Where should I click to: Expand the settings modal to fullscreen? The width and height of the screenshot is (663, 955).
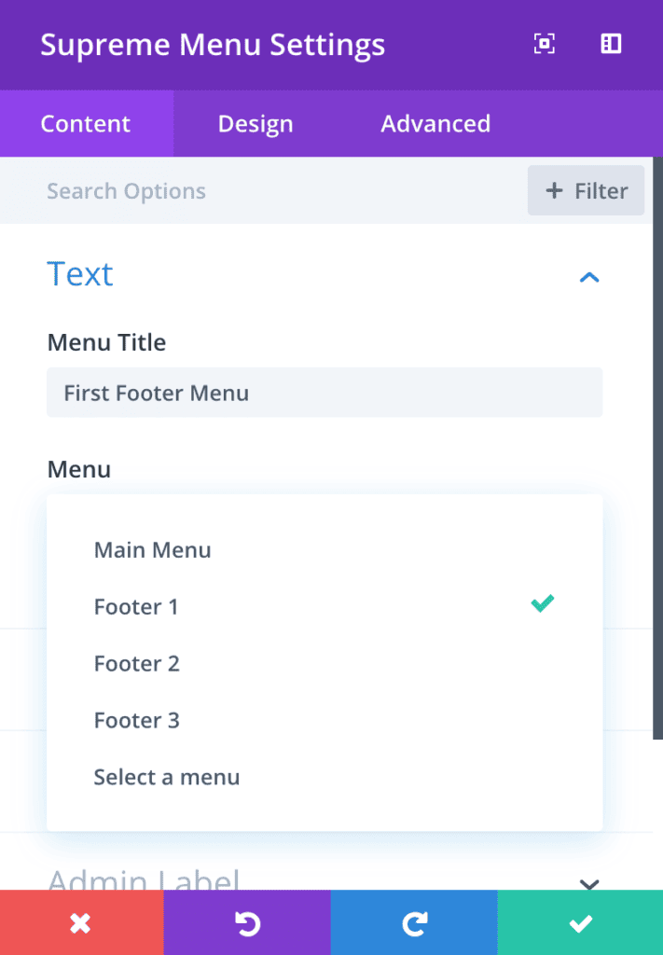[x=544, y=44]
